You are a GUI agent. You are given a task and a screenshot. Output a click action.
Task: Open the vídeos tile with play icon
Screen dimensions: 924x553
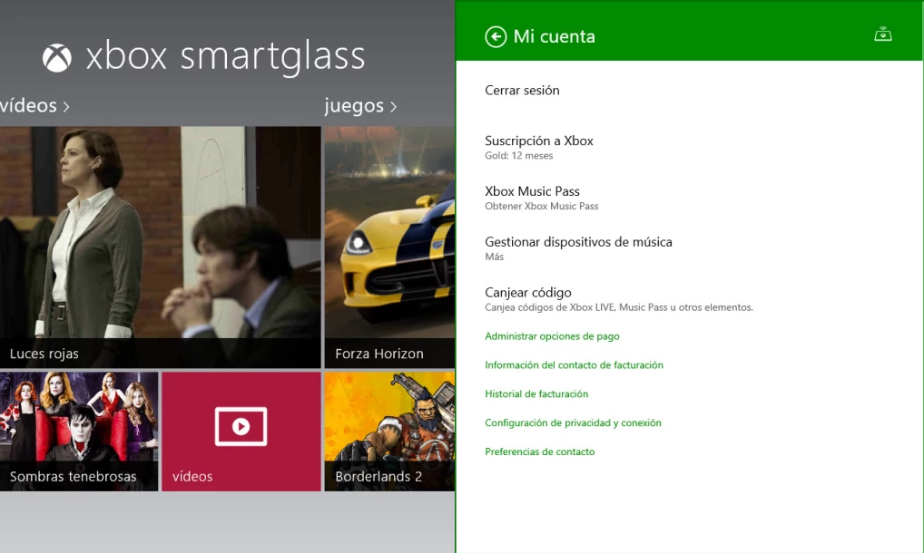241,432
